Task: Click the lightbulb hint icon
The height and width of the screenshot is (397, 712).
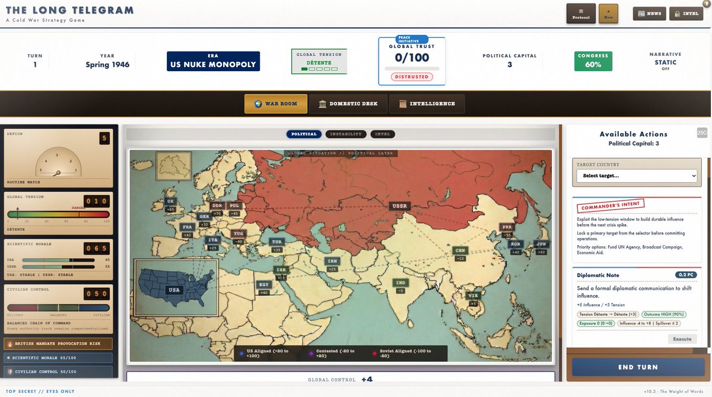Action: [706, 3]
